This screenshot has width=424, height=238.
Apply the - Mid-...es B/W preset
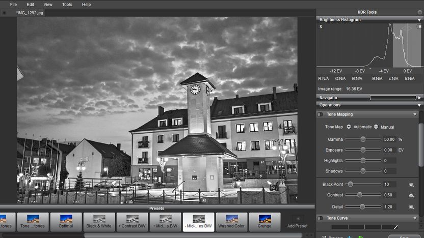coord(198,222)
